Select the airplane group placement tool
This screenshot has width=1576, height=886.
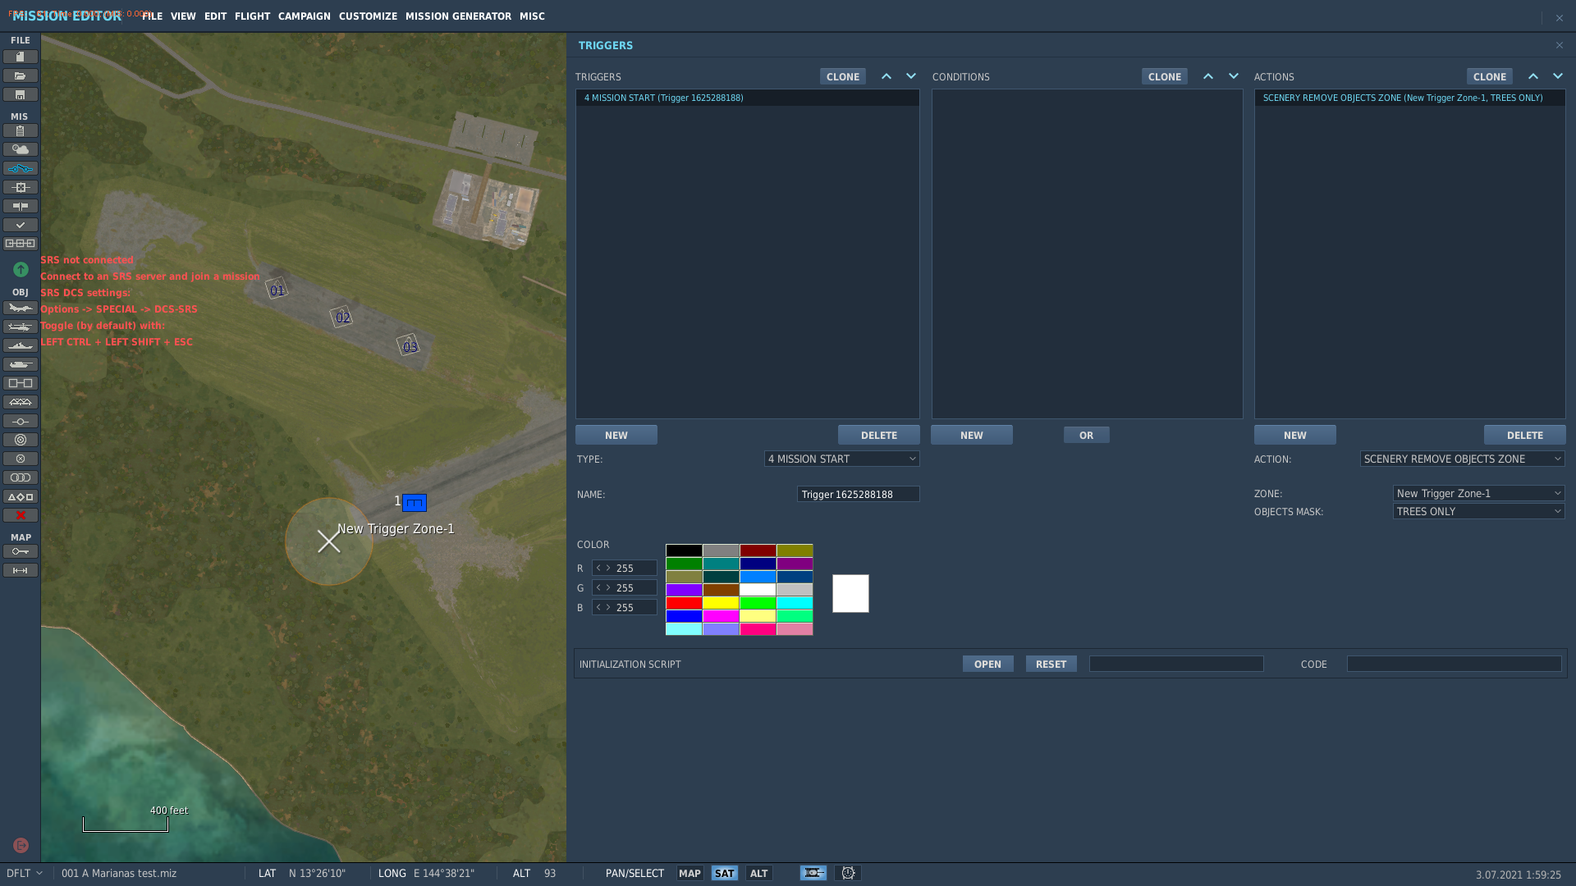tap(21, 308)
